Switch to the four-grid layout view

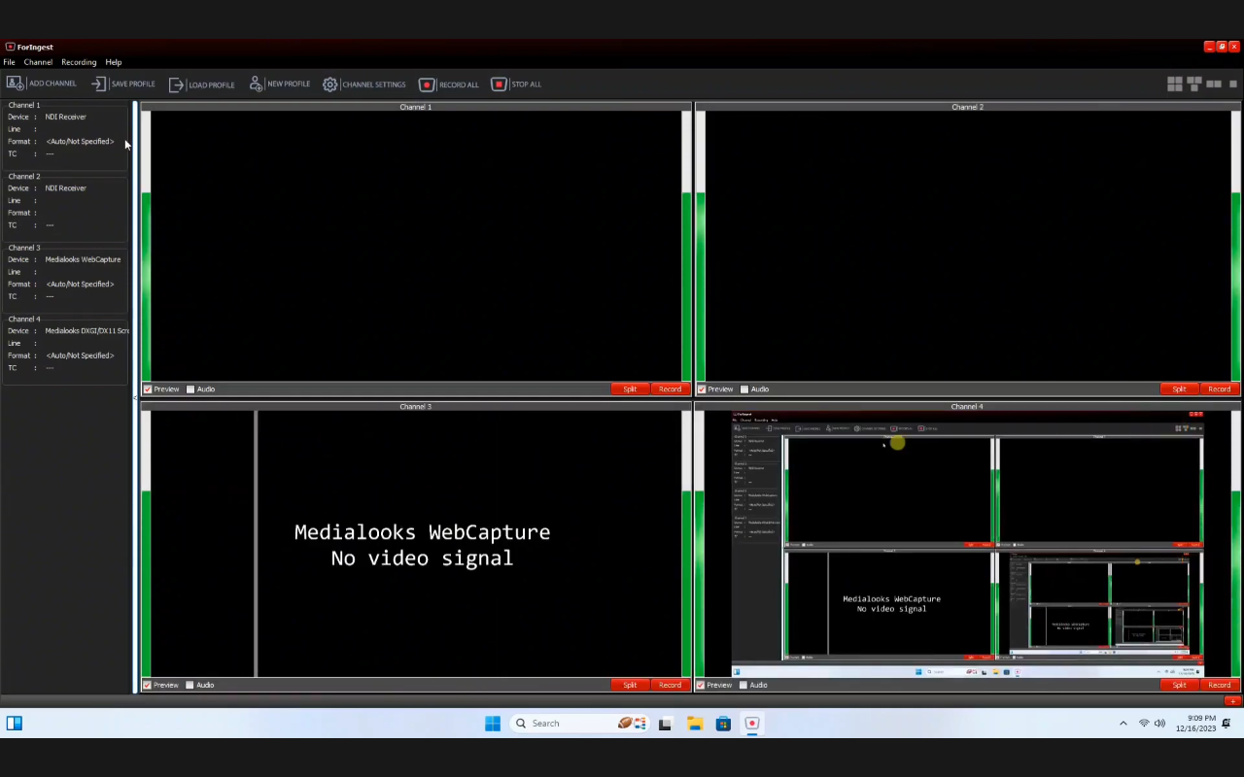click(1174, 84)
